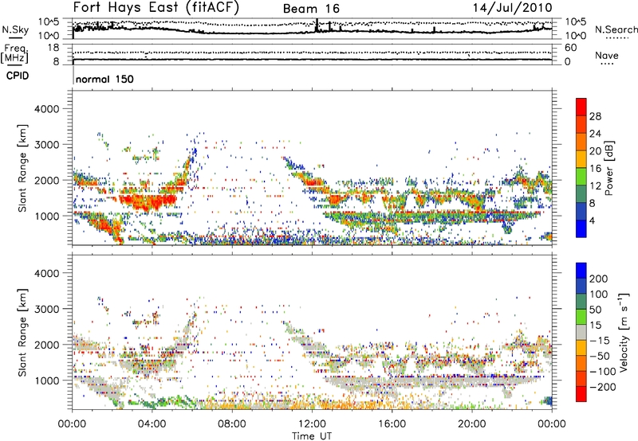Click the '28' label on power color bar
Image resolution: width=638 pixels, height=441 pixels.
click(595, 116)
